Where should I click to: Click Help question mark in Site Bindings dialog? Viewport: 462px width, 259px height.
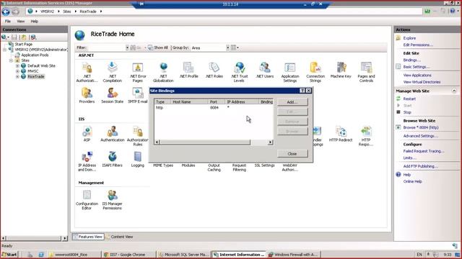point(302,91)
